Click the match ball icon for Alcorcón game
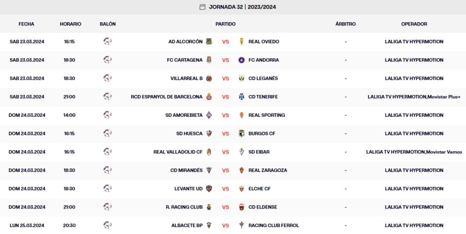466x234 pixels. pos(107,41)
